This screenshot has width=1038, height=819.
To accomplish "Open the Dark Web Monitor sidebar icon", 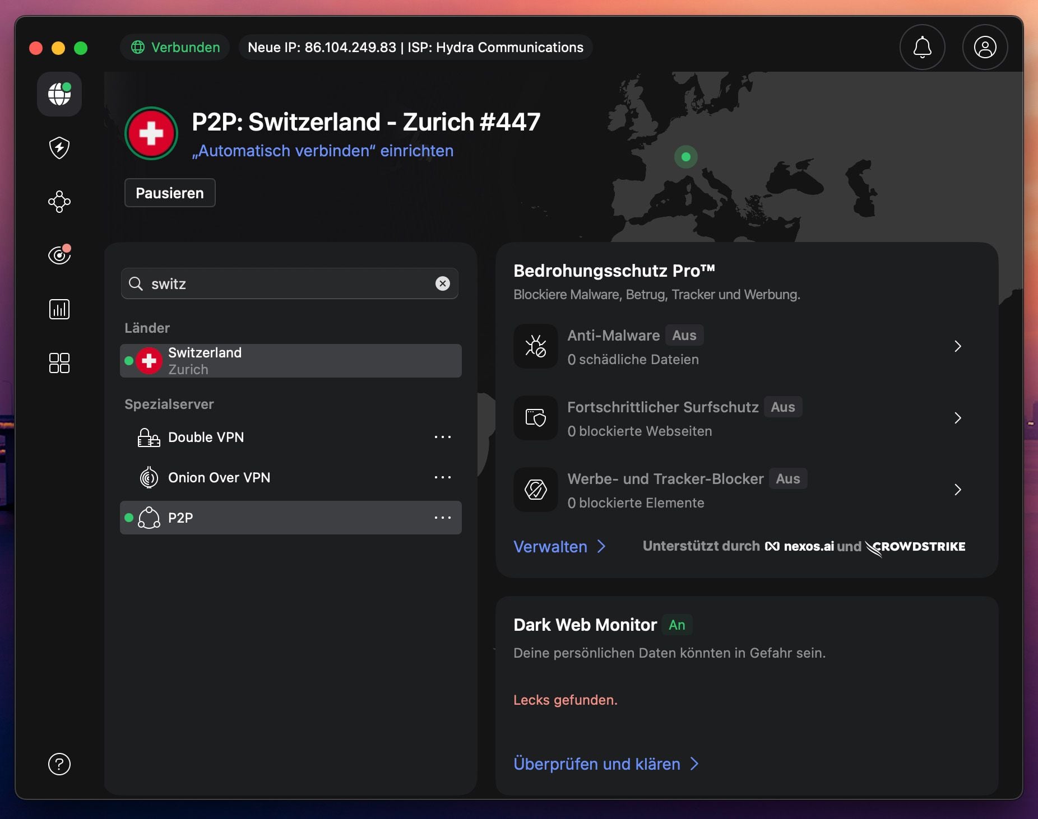I will click(x=59, y=255).
